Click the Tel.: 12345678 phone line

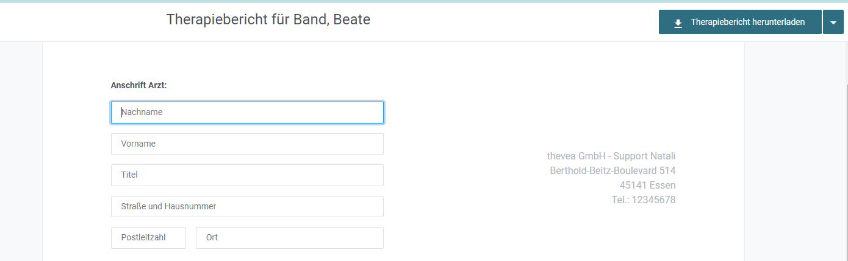(x=644, y=200)
